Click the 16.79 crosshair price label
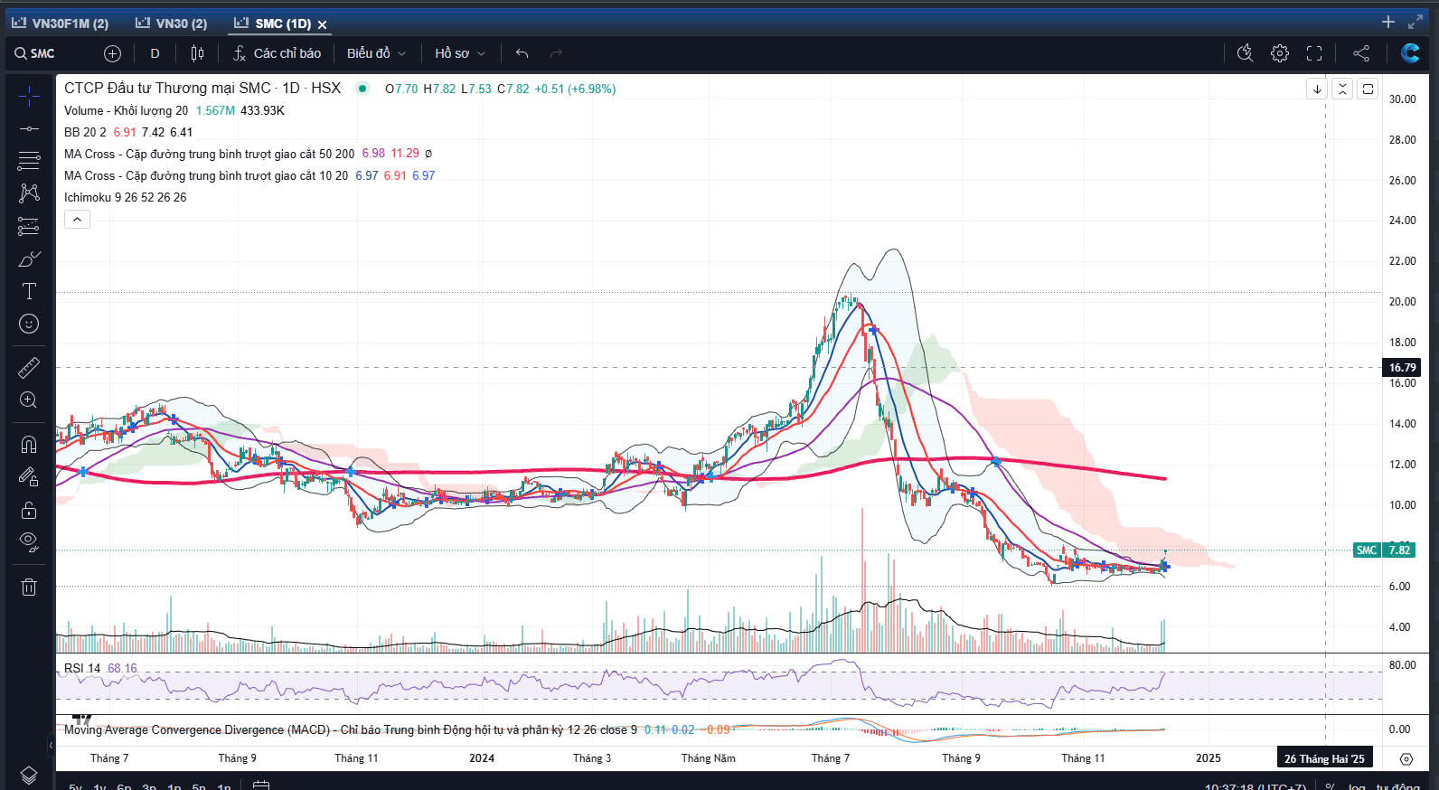This screenshot has width=1439, height=790. point(1402,367)
